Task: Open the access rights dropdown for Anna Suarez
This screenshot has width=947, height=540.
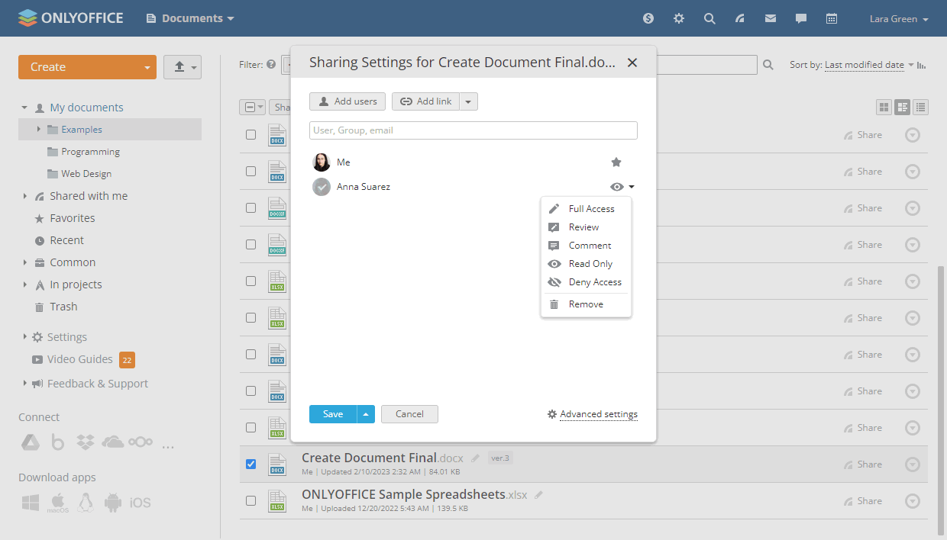Action: (x=622, y=186)
